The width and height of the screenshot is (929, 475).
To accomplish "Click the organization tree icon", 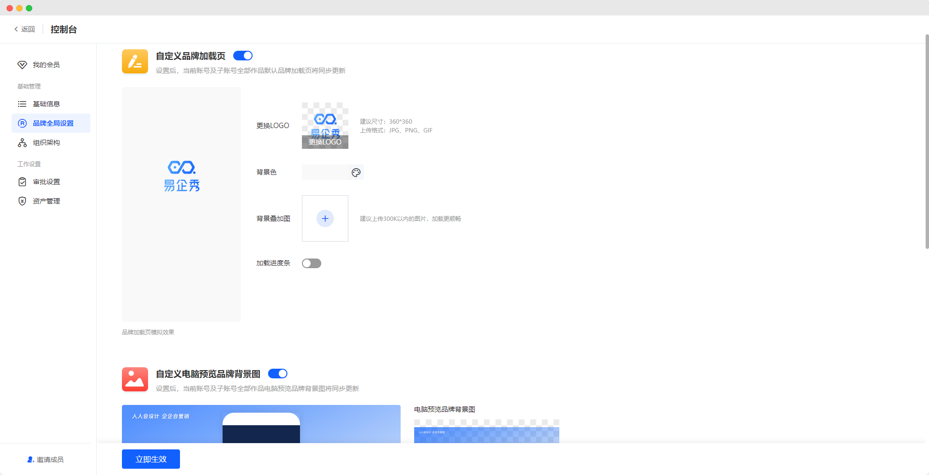I will (22, 143).
